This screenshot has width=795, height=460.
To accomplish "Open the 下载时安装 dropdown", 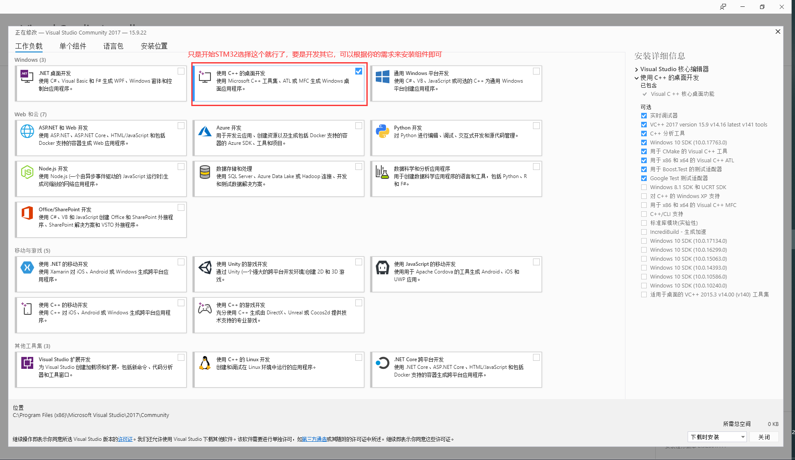I will tap(717, 437).
